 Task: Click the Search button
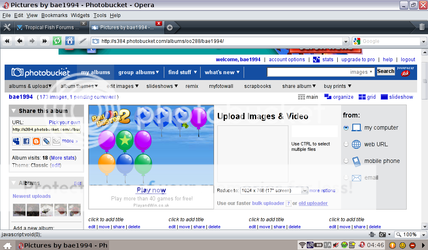[386, 71]
